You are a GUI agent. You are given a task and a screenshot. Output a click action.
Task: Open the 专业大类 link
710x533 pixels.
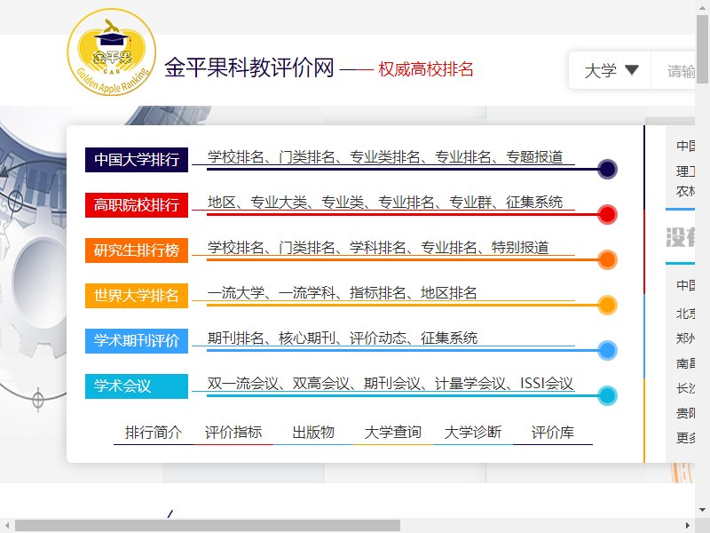(279, 203)
